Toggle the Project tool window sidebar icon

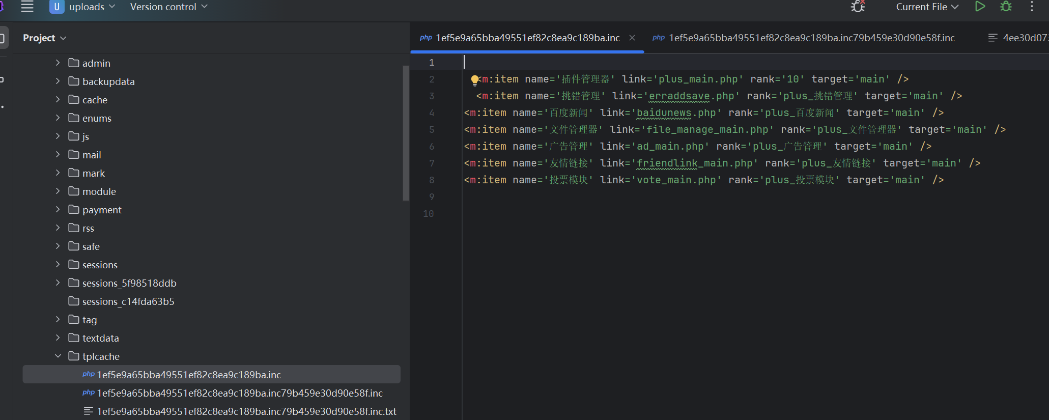tap(3, 38)
